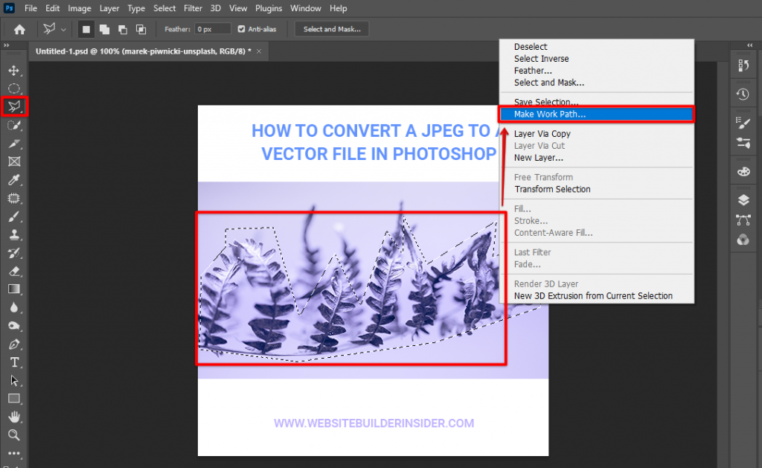762x468 pixels.
Task: Click the Photoshop Home button icon
Action: [x=18, y=29]
